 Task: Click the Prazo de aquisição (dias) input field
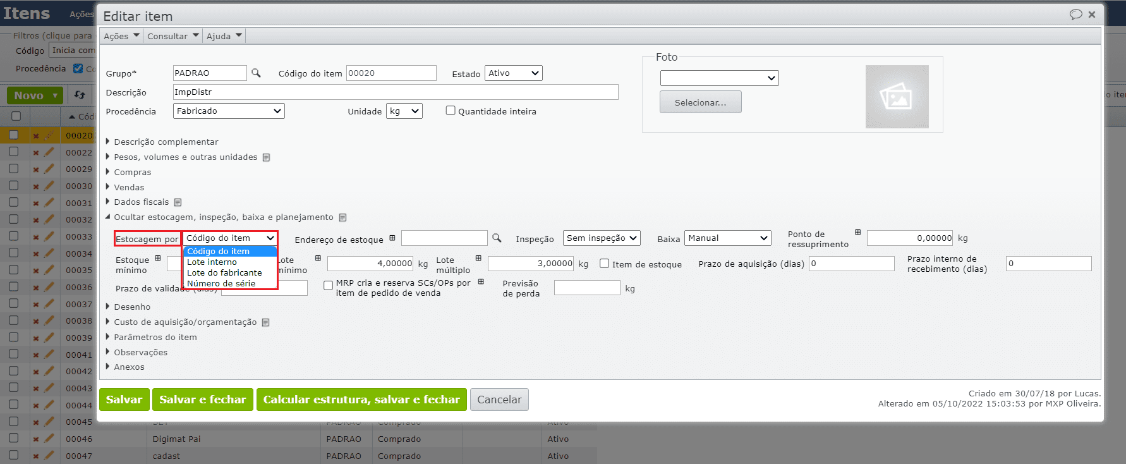(852, 264)
